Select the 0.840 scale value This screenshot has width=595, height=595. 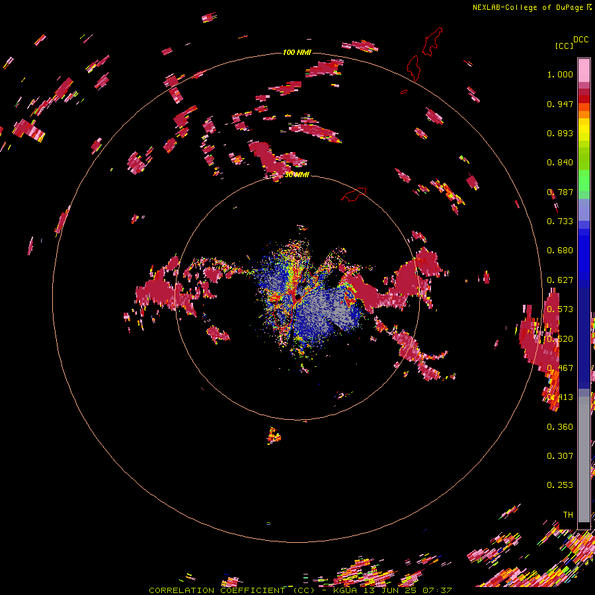(x=560, y=163)
